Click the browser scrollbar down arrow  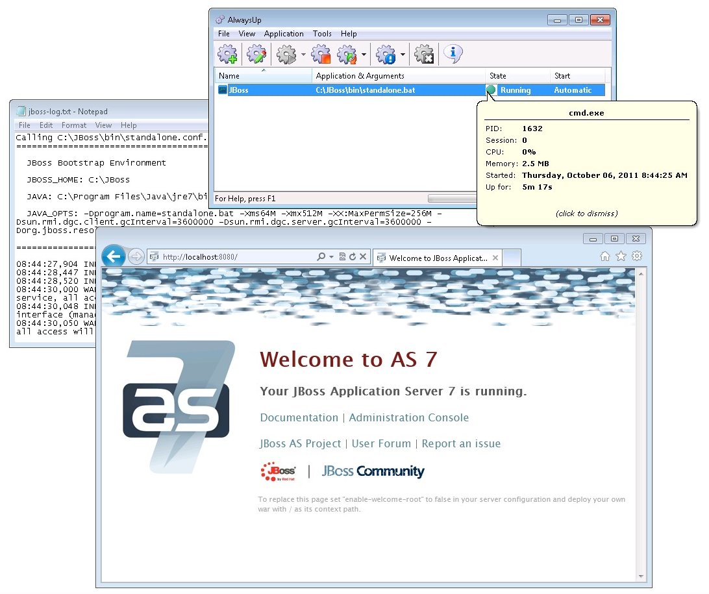tap(641, 576)
